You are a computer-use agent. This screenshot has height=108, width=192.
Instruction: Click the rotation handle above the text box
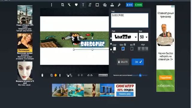pyautogui.click(x=92, y=34)
